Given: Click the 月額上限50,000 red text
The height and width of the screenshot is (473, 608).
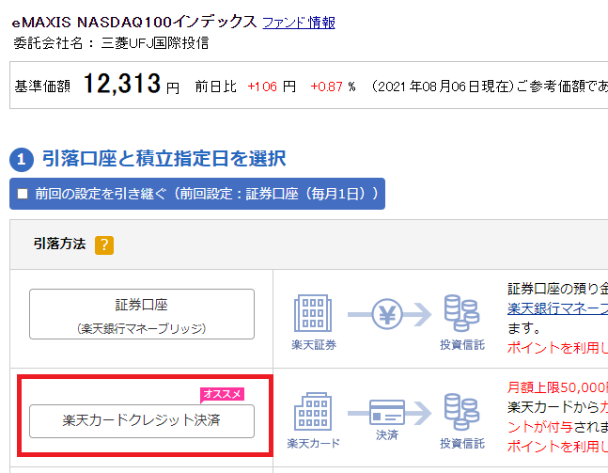Looking at the screenshot, I should click(557, 387).
